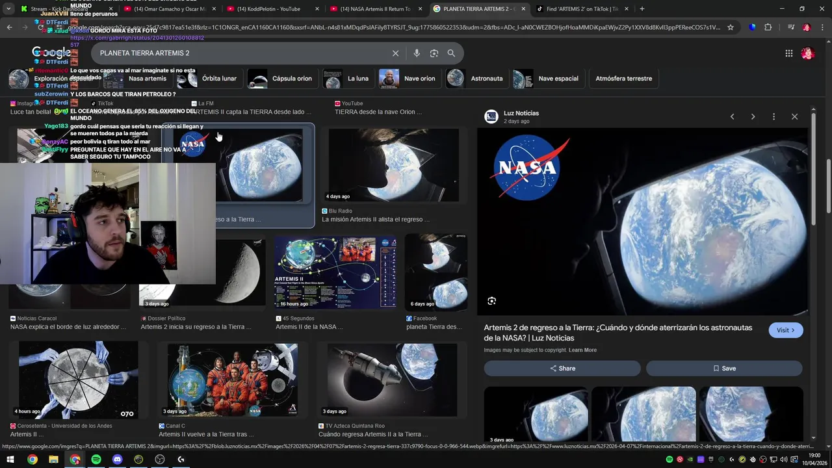This screenshot has width=832, height=468.
Task: Open the Google apps grid
Action: point(788,53)
